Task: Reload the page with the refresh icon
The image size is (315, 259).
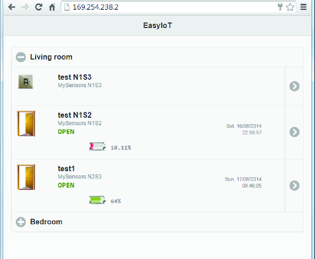Action: pyautogui.click(x=39, y=7)
